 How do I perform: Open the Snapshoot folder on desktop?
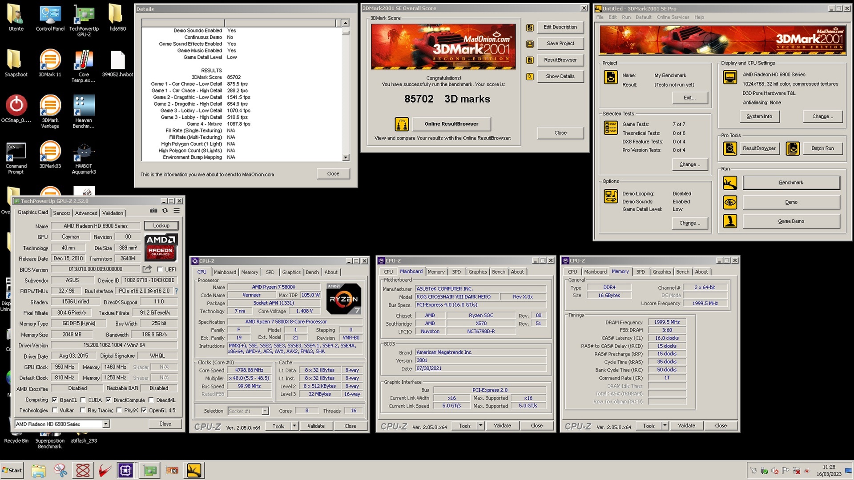coord(16,63)
